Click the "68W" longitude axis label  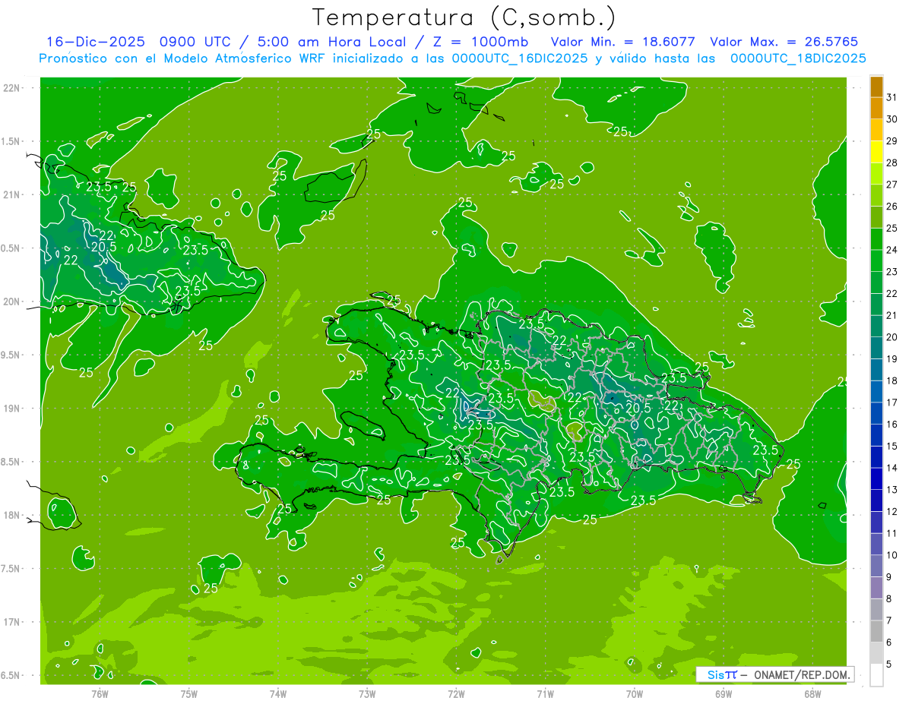point(812,694)
